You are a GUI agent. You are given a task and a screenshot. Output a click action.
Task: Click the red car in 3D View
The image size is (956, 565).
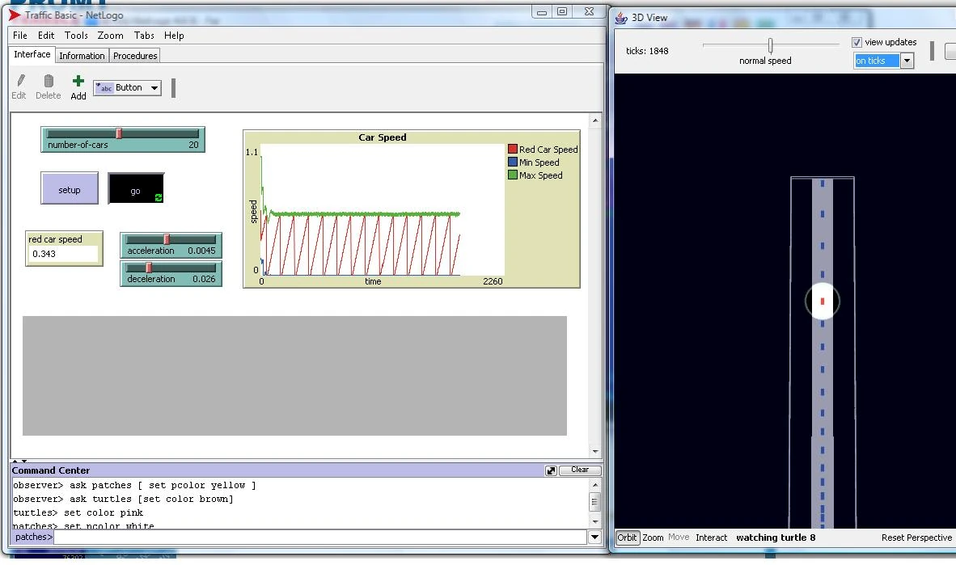[823, 301]
